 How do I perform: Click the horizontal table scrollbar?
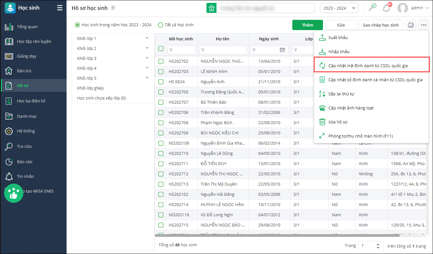pyautogui.click(x=277, y=235)
